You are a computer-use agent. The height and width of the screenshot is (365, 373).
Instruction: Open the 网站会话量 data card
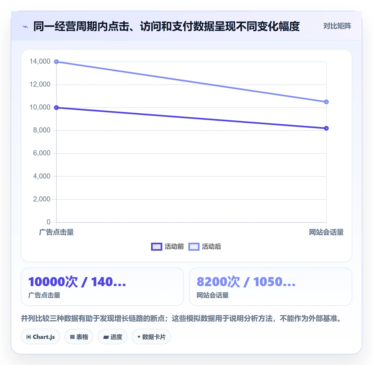click(271, 287)
